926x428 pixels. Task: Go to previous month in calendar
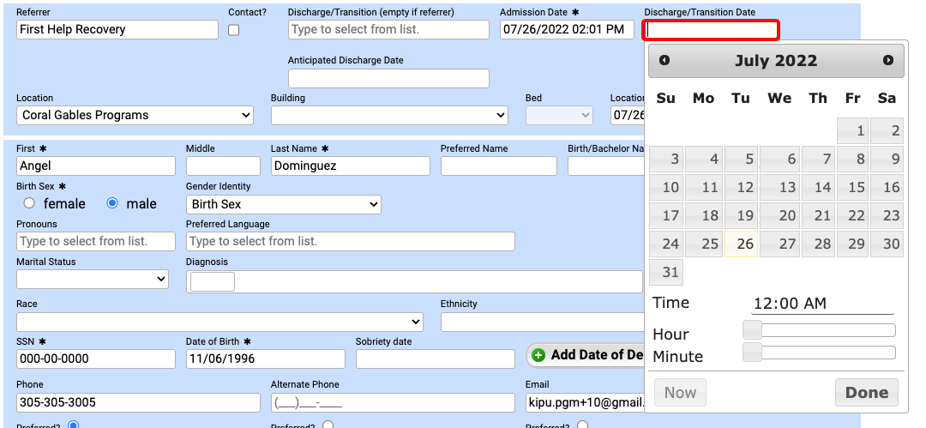(664, 60)
